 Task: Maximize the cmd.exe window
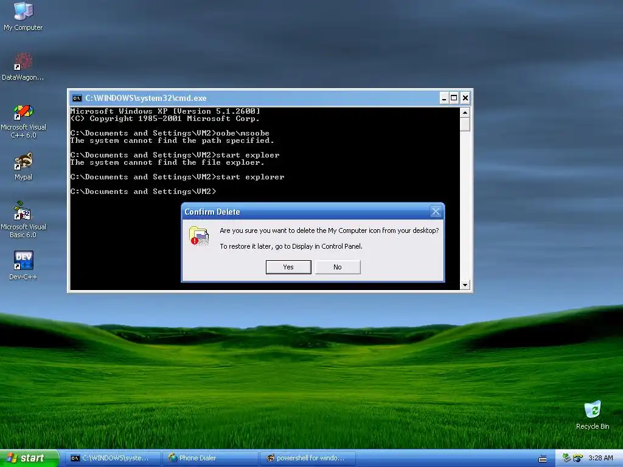454,98
